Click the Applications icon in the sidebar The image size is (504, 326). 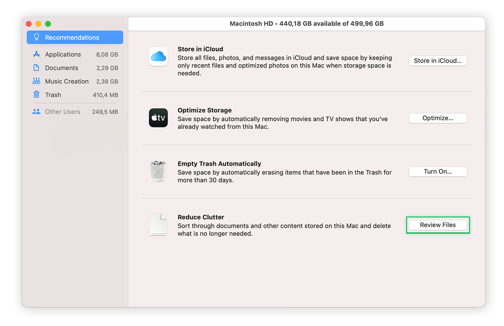[x=36, y=54]
